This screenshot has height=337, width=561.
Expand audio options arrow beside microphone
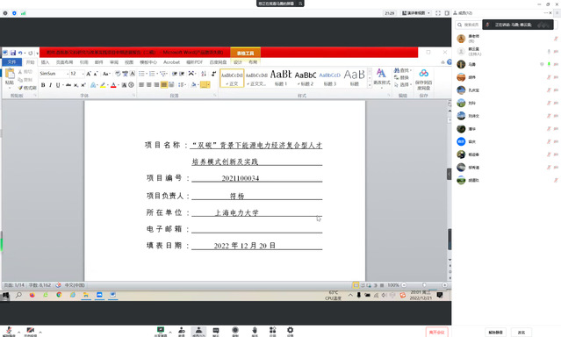point(18,333)
